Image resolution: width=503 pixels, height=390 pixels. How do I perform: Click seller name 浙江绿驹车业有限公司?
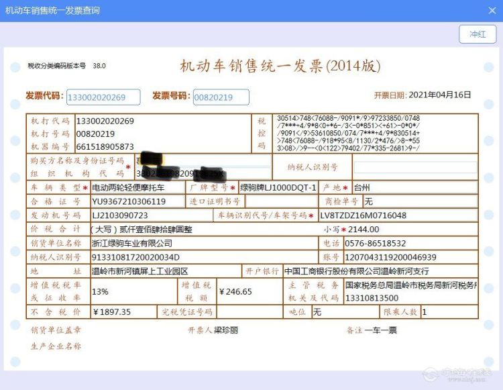tap(132, 243)
